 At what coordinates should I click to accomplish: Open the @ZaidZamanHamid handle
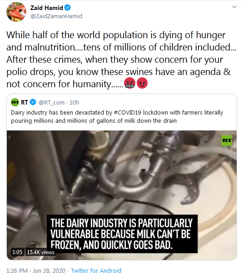[56, 16]
